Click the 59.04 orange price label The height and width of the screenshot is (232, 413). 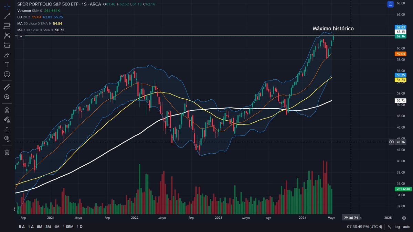tap(400, 54)
